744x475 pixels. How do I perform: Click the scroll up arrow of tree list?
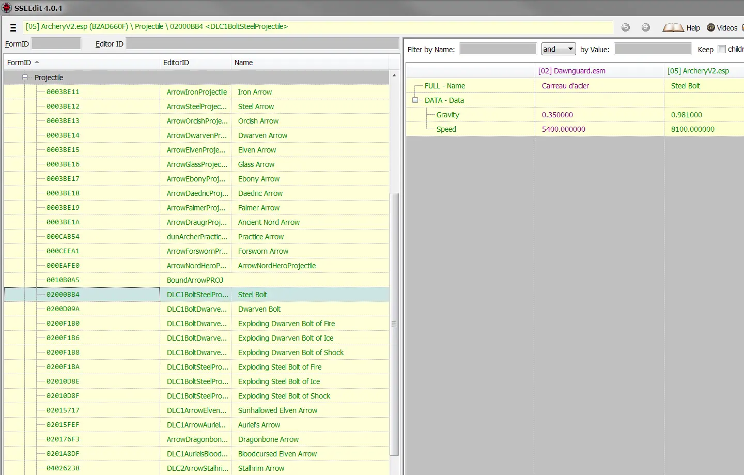pos(394,75)
